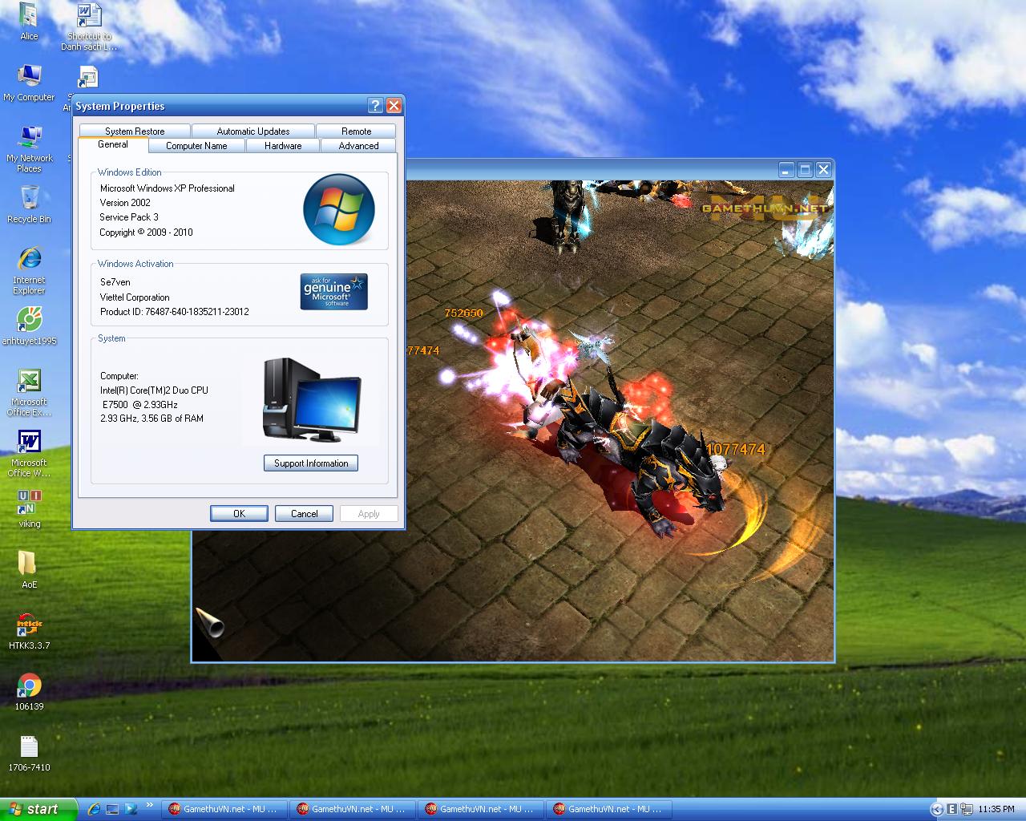1026x821 pixels.
Task: Click the Internet Explorer quick launch icon
Action: (x=94, y=809)
